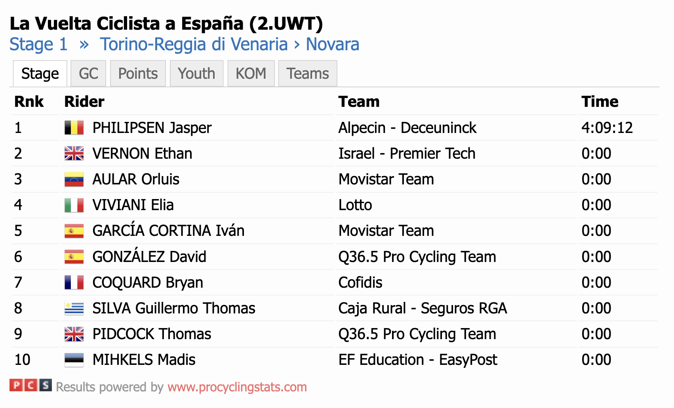This screenshot has height=408, width=674.
Task: Click the Estonian flag beside Mihkels Madis
Action: 74,360
